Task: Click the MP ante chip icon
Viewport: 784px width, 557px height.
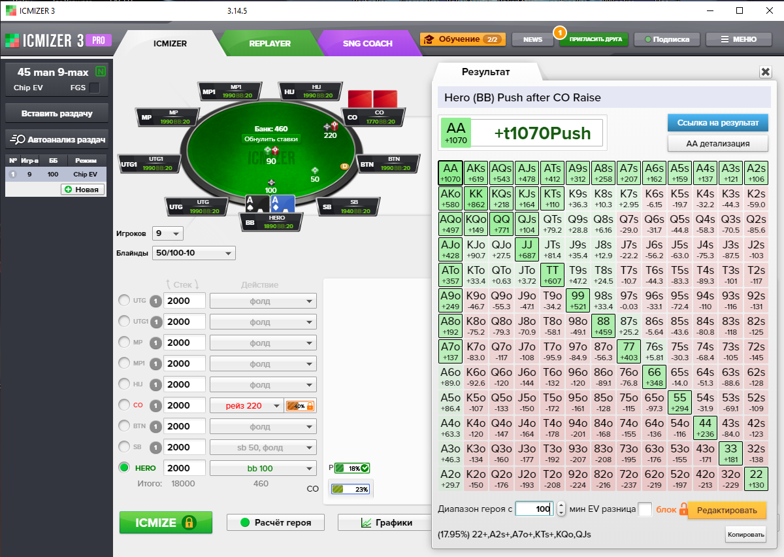Action: [x=155, y=343]
